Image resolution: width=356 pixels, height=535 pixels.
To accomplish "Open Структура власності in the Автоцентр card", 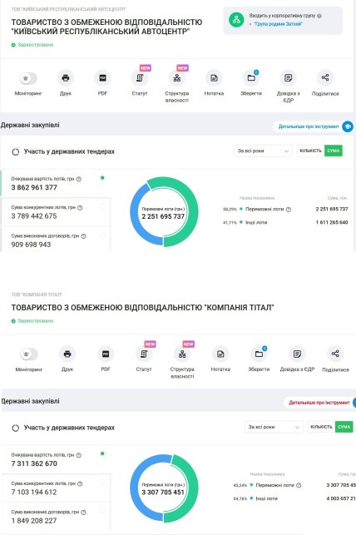I will [x=176, y=77].
